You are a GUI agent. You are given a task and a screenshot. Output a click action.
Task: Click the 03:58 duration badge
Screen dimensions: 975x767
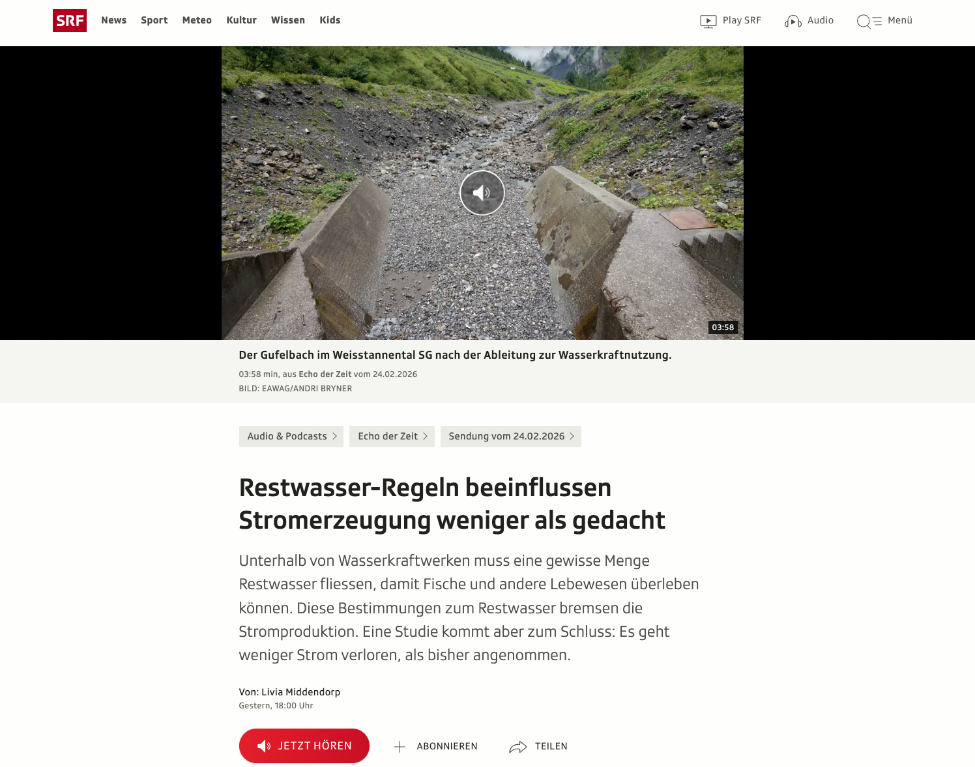click(723, 328)
